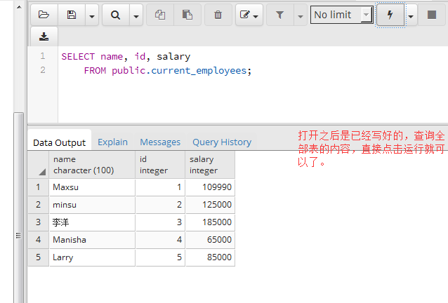Click the salary cell 65000
Screen dimensions: 448x303
[x=210, y=240]
